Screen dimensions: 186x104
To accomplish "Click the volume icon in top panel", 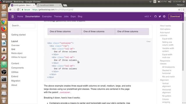I will click(170, 2).
